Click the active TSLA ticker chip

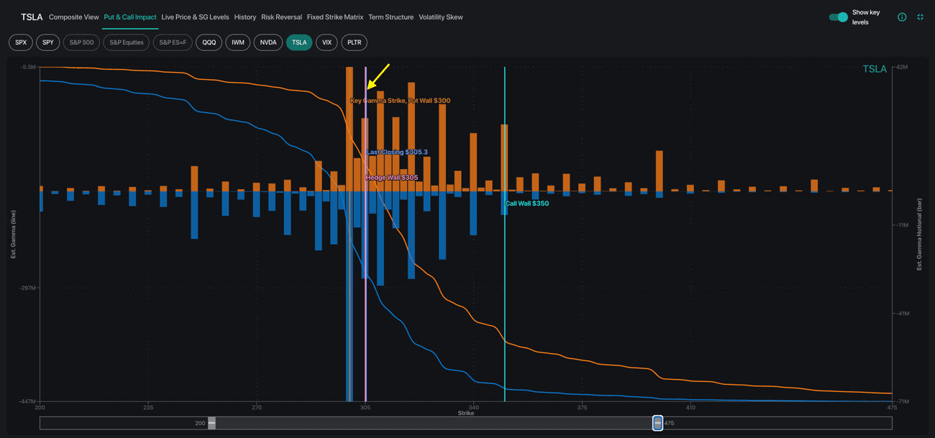coord(299,42)
